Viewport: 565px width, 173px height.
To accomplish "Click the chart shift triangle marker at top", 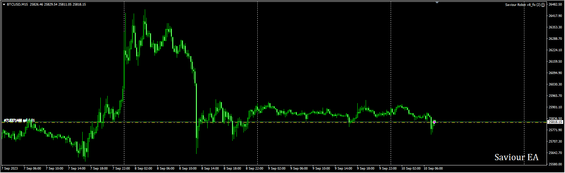I will click(437, 2).
